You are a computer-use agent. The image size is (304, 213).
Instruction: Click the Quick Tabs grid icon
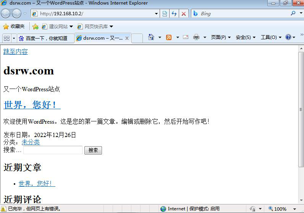[7, 38]
